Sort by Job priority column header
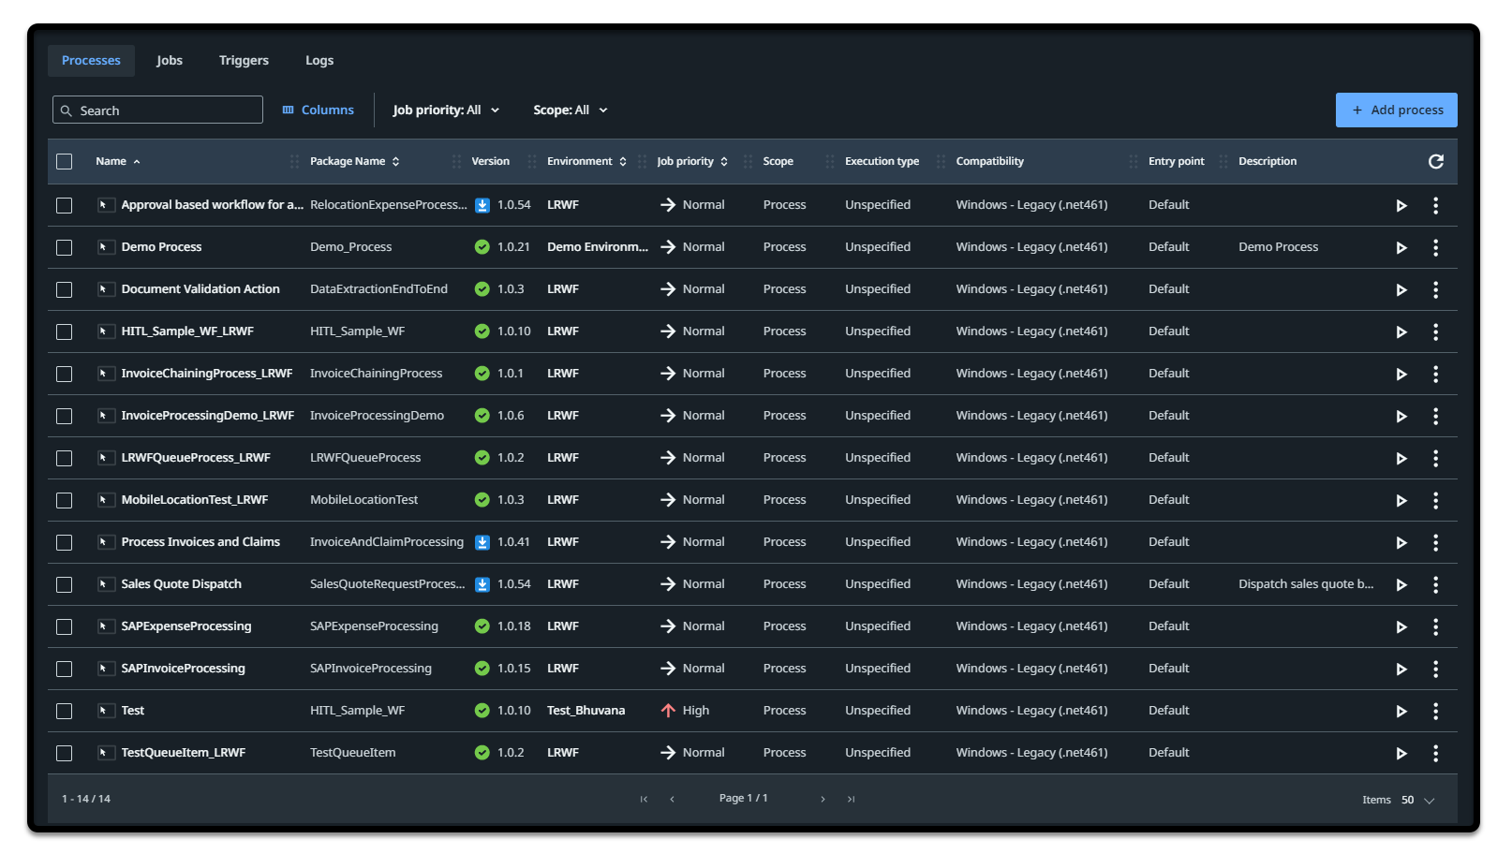 (x=692, y=162)
